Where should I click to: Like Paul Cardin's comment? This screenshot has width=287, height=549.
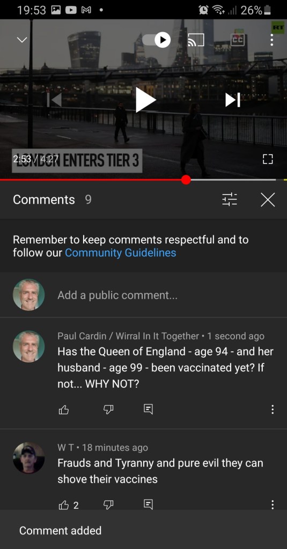click(64, 409)
